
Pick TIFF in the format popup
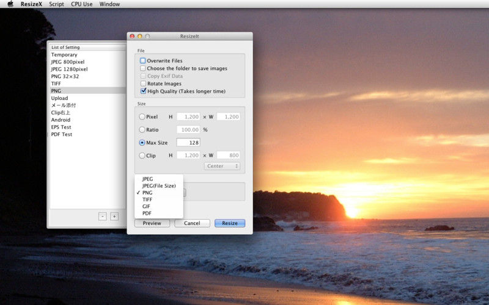point(147,199)
